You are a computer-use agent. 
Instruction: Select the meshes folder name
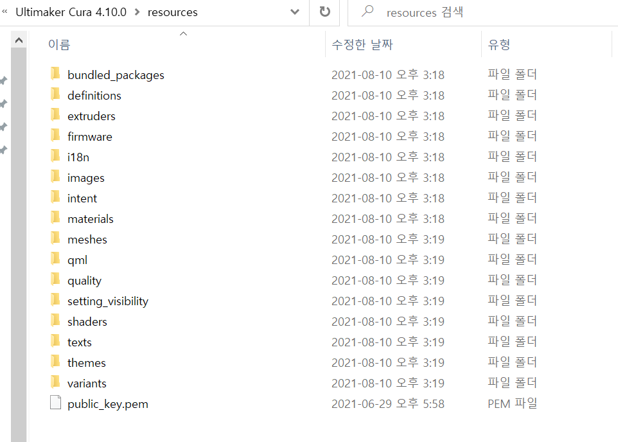(x=87, y=240)
